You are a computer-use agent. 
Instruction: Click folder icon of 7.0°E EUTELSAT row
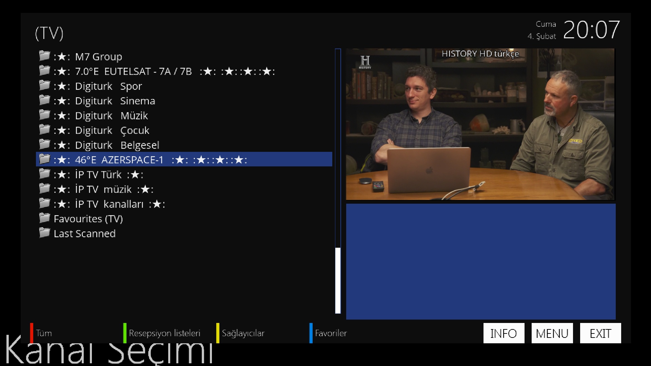point(44,70)
